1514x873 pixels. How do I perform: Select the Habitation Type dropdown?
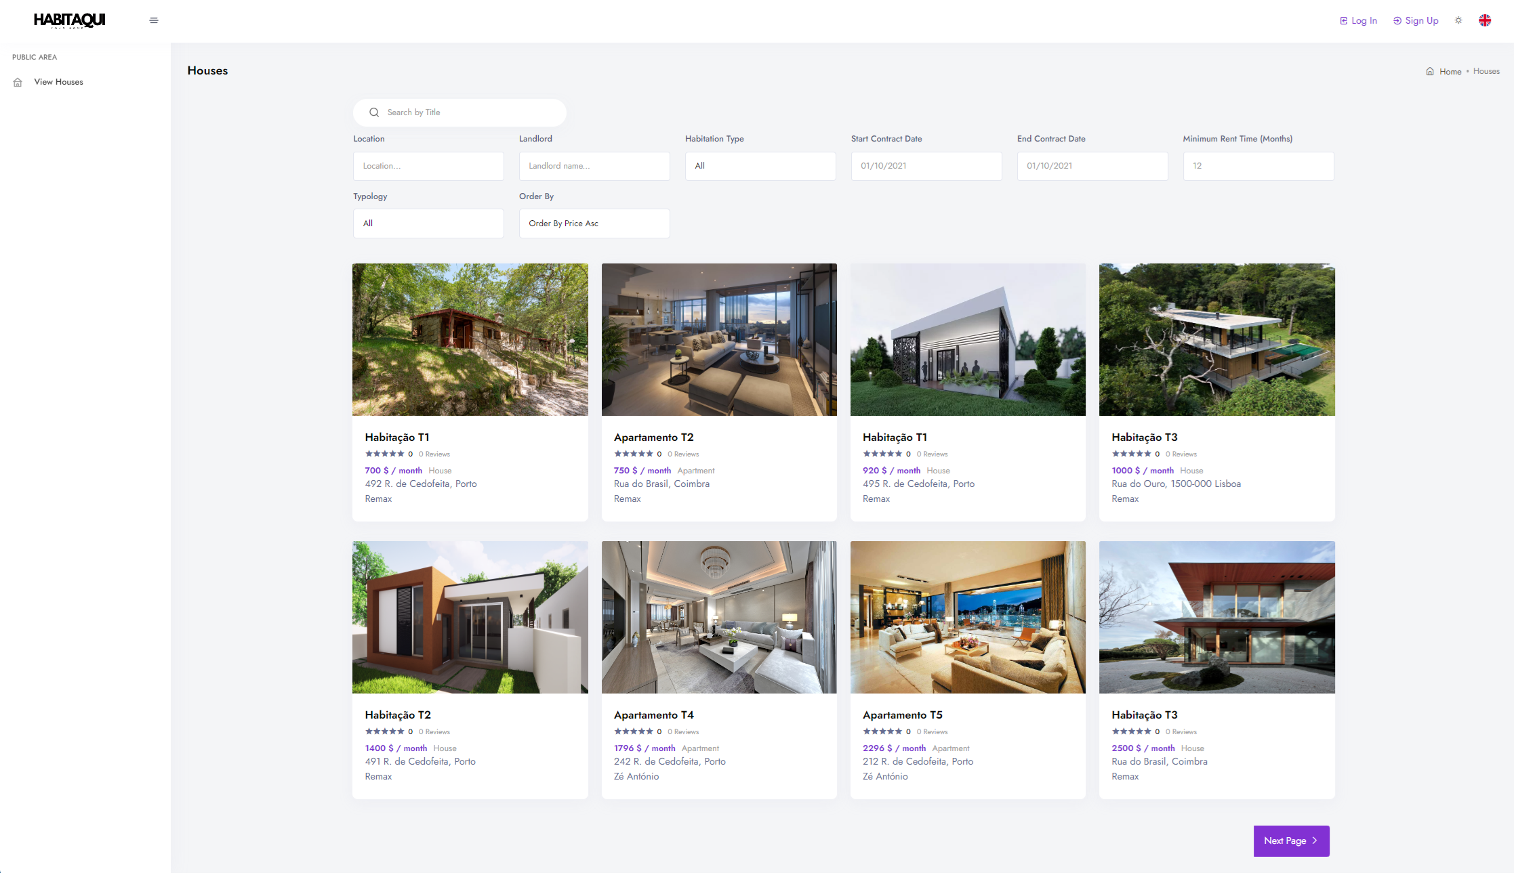pyautogui.click(x=760, y=165)
